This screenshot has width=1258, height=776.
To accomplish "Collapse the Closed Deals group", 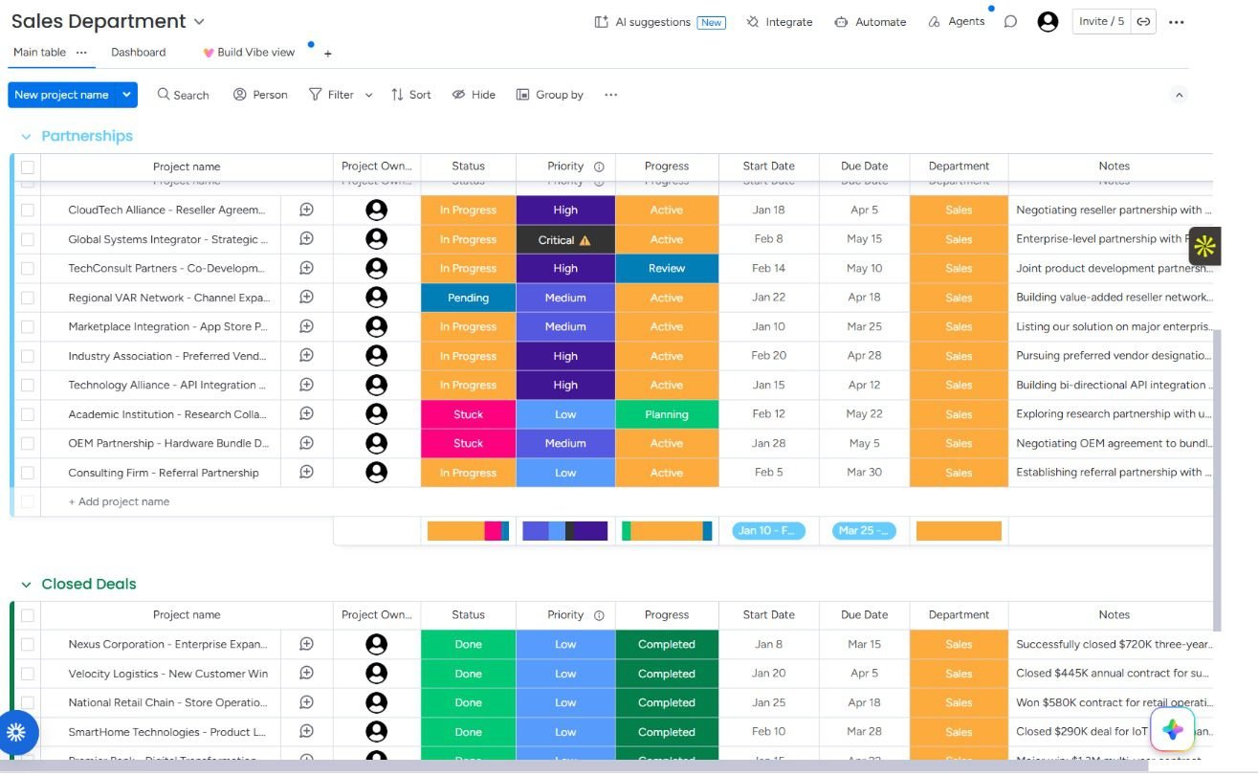I will pos(26,585).
